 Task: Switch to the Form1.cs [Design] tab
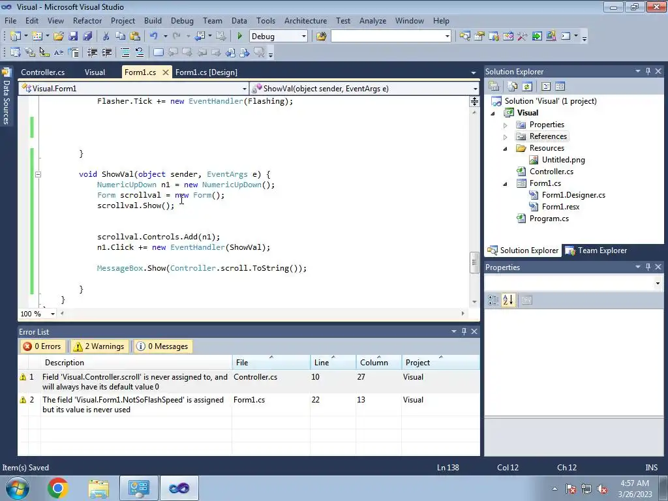click(206, 72)
